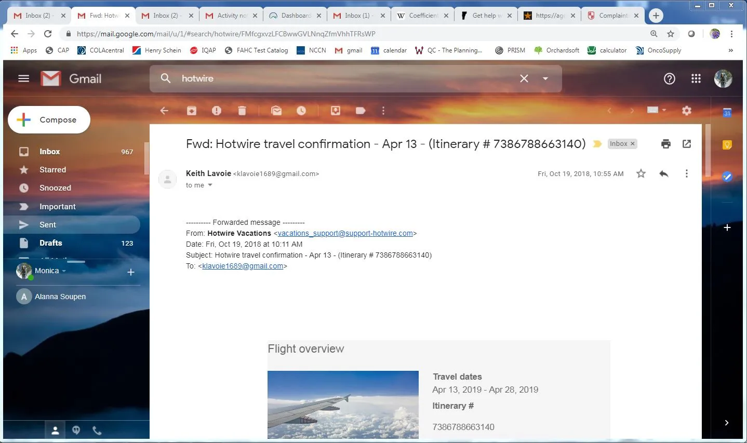
Task: Go to the Sent folder
Action: tap(48, 225)
